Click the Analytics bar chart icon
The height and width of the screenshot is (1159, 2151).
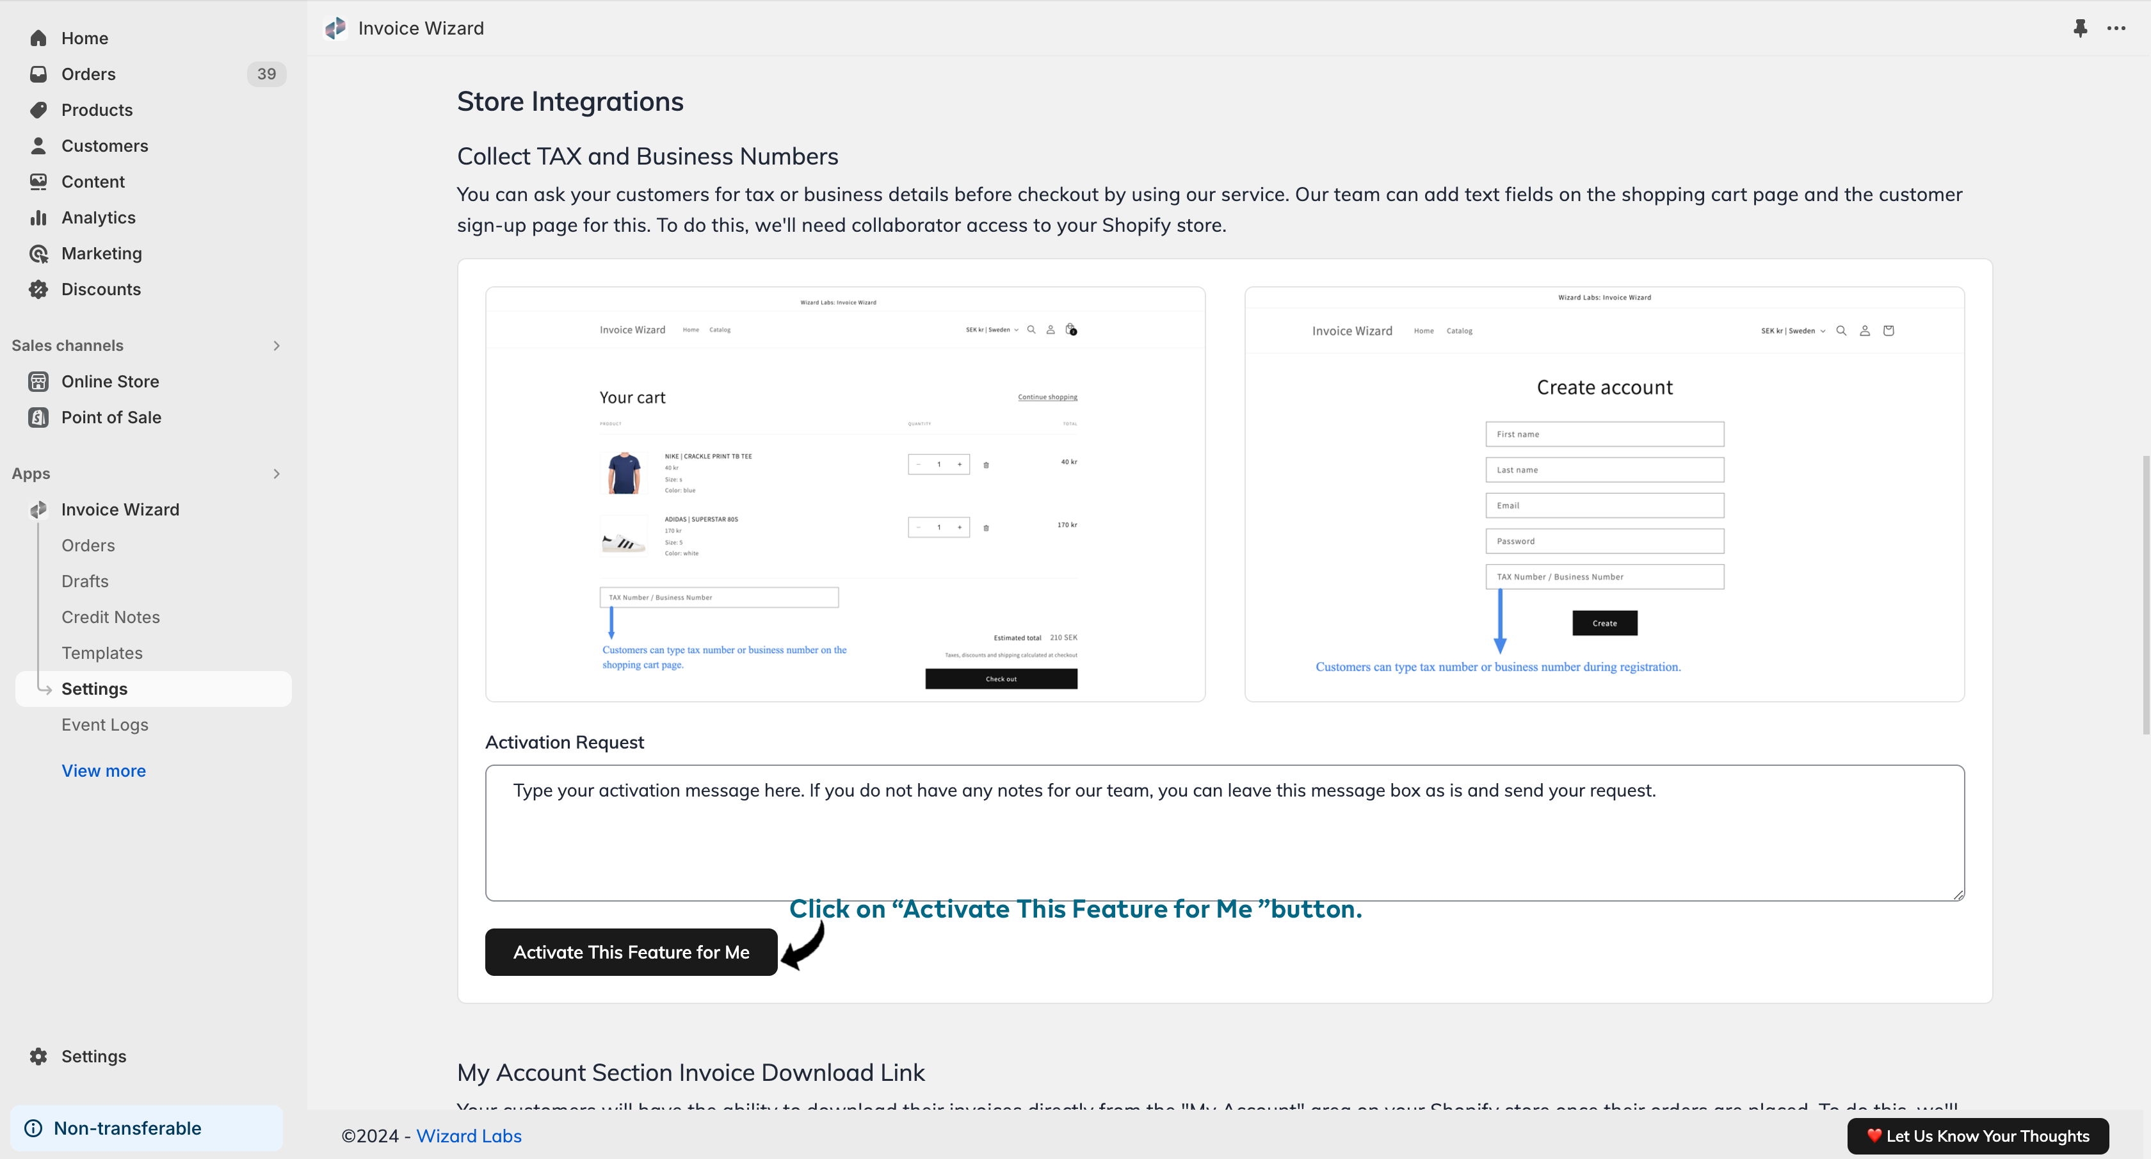[x=38, y=218]
